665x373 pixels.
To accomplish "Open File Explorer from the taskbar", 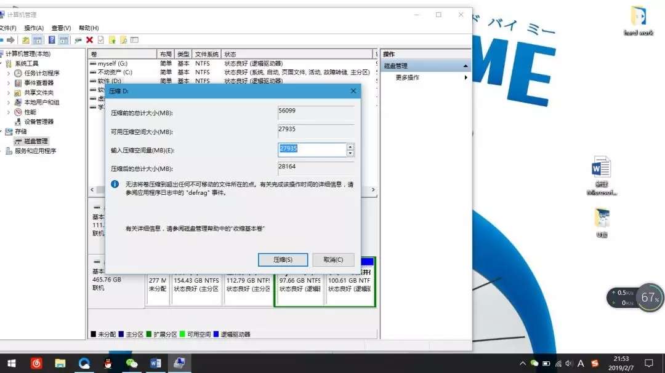I will coord(60,363).
